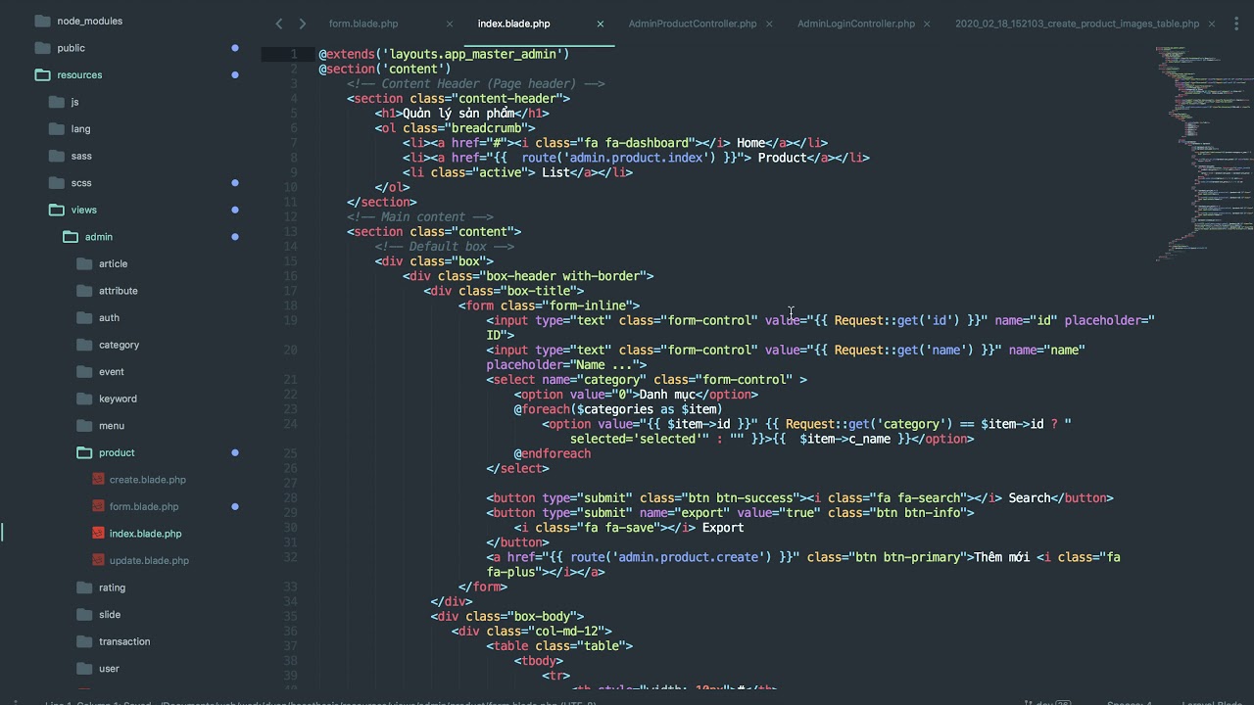Viewport: 1254px width, 705px height.
Task: Open the create_product_images_table.php migration tab
Action: [x=1077, y=23]
